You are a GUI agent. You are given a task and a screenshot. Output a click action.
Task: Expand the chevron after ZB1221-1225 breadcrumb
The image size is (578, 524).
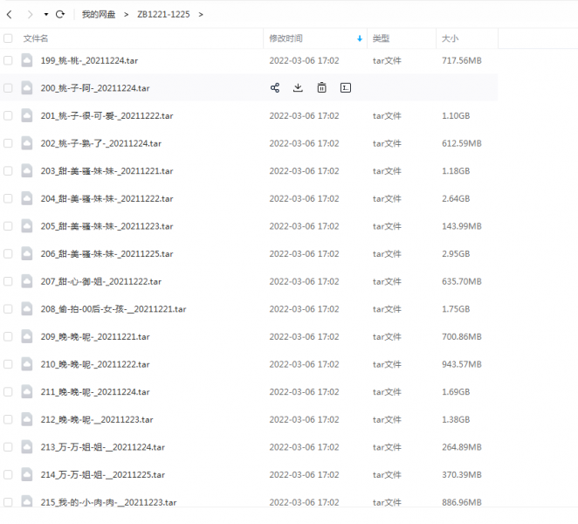pyautogui.click(x=201, y=15)
